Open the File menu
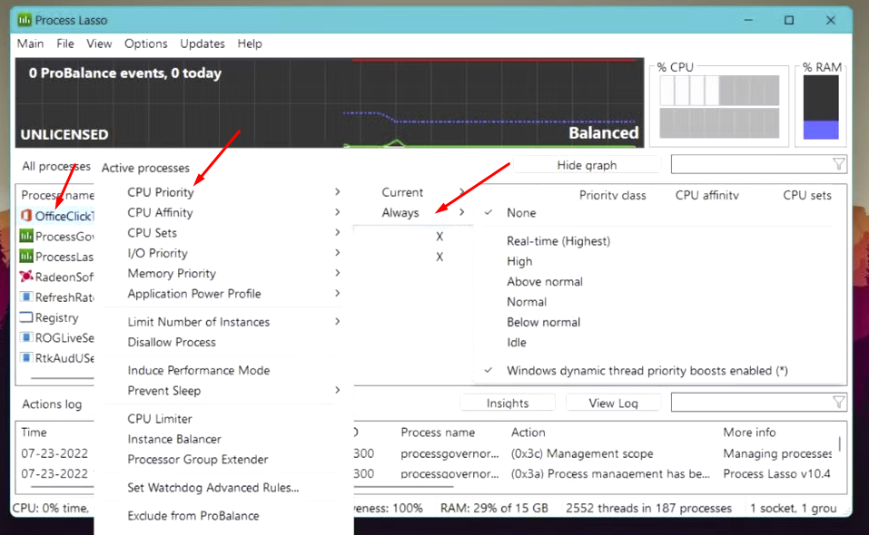This screenshot has height=535, width=869. click(x=64, y=44)
